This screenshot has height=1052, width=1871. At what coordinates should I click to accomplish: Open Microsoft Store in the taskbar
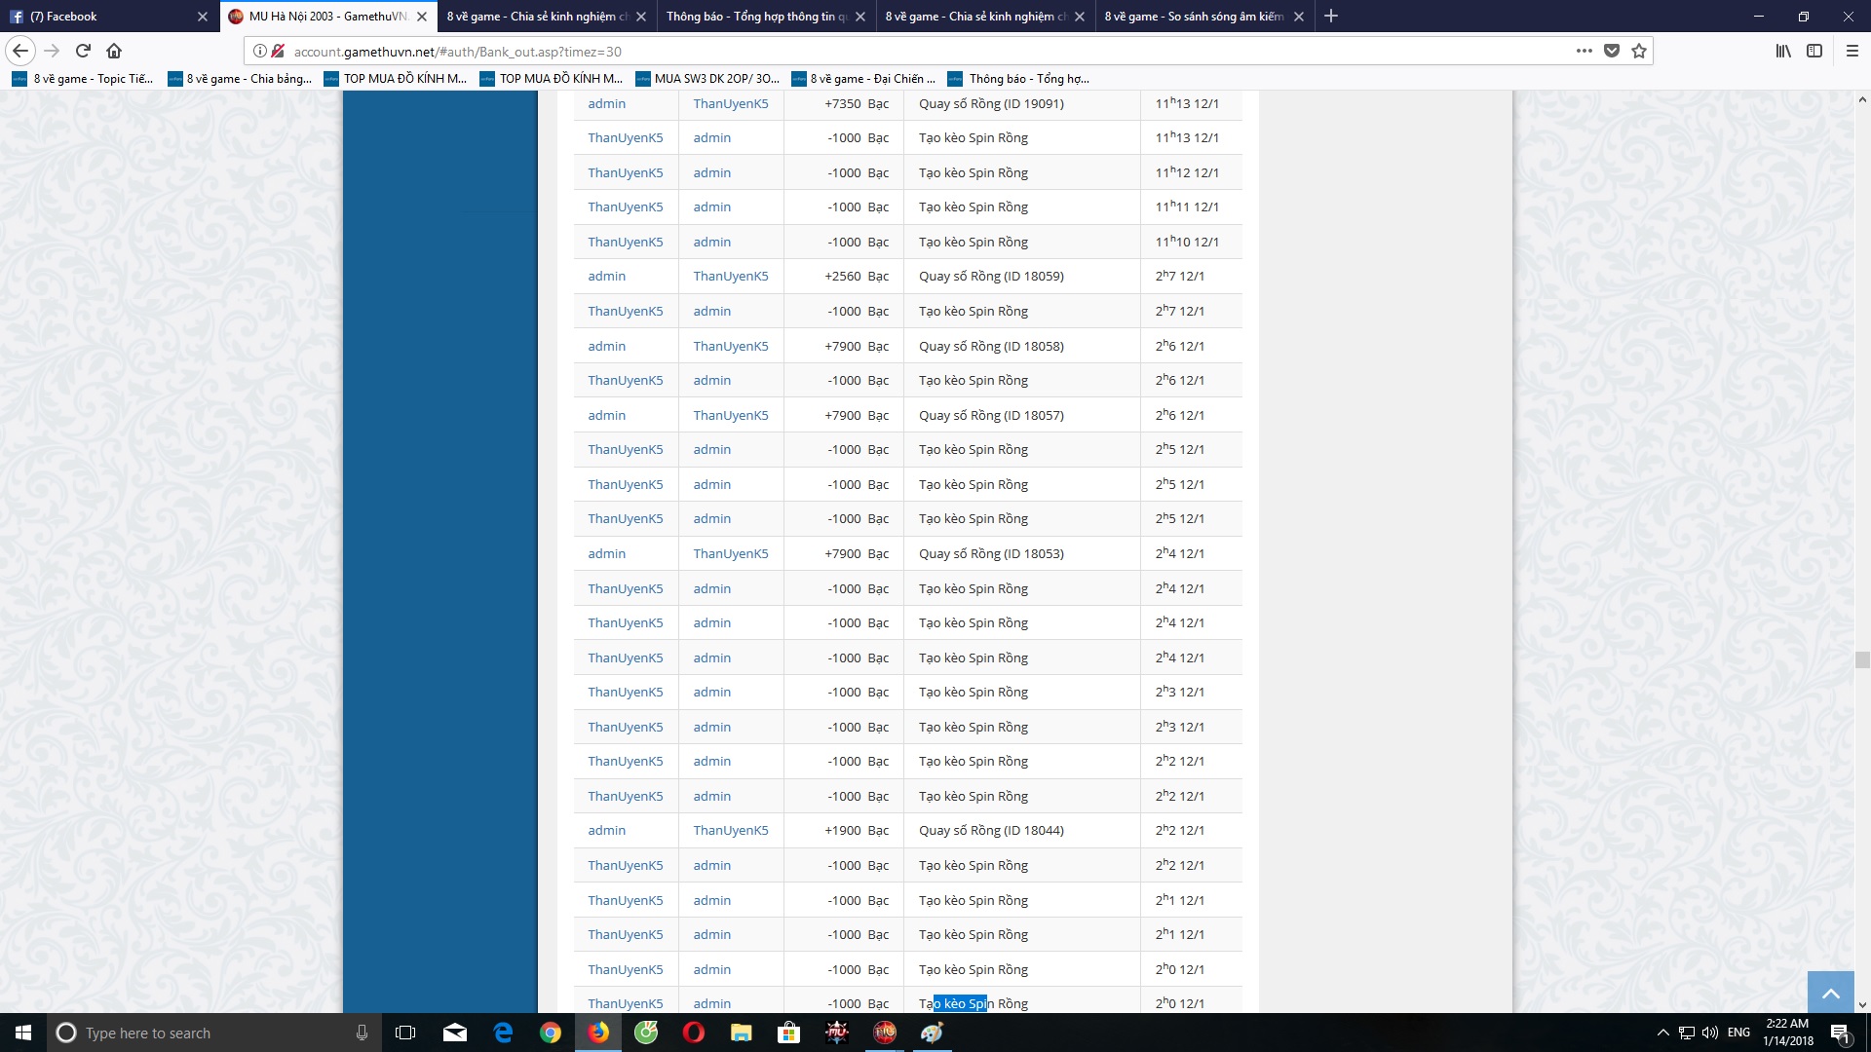point(789,1033)
